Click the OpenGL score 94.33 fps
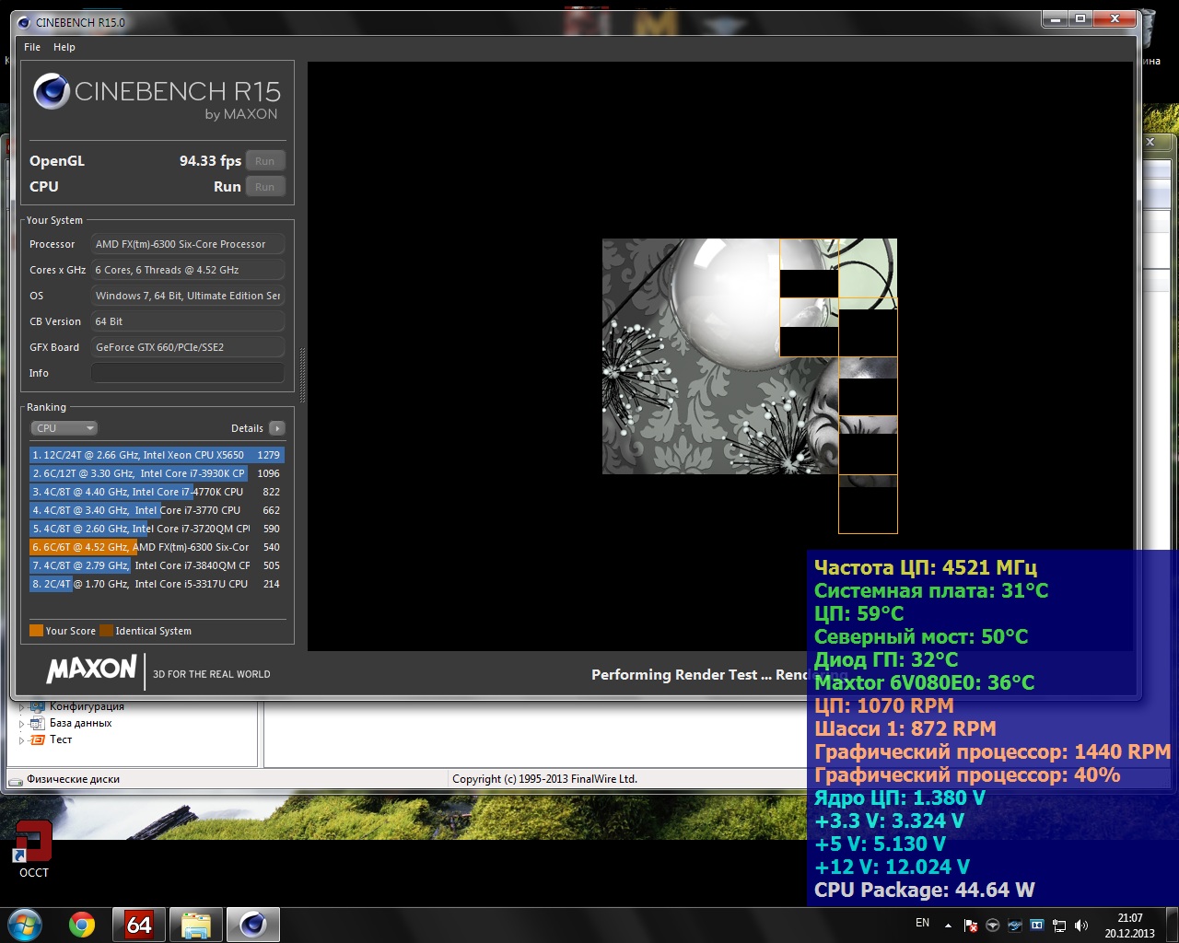Screen dimensions: 1179x943 point(210,161)
